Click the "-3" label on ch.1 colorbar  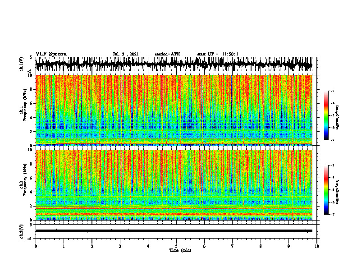[332, 91]
